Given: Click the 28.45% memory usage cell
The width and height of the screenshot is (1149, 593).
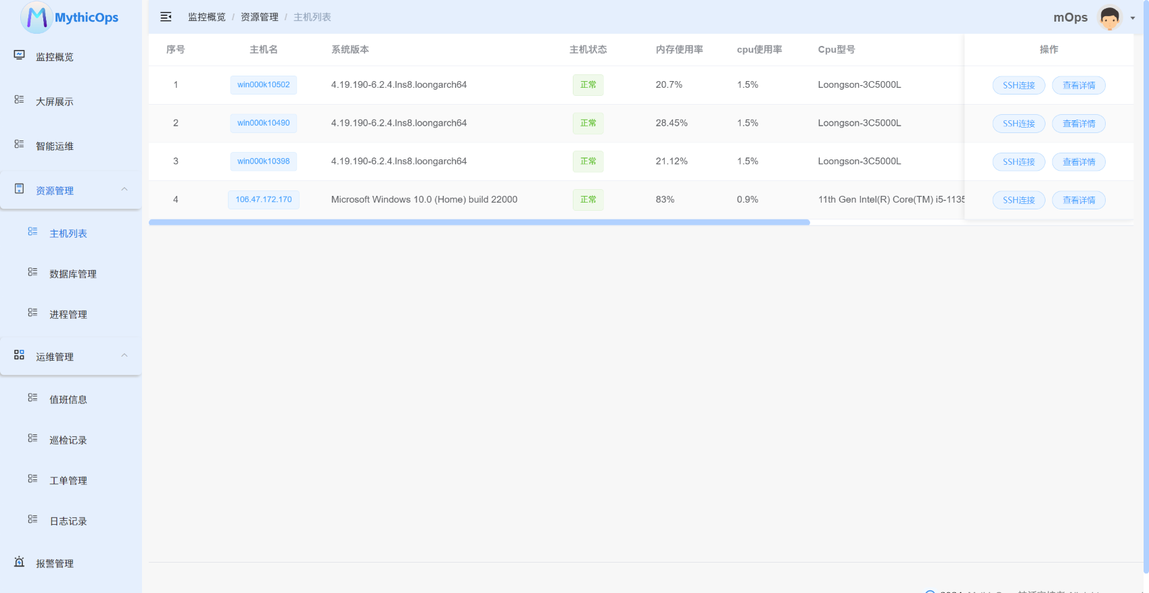Looking at the screenshot, I should [x=672, y=123].
